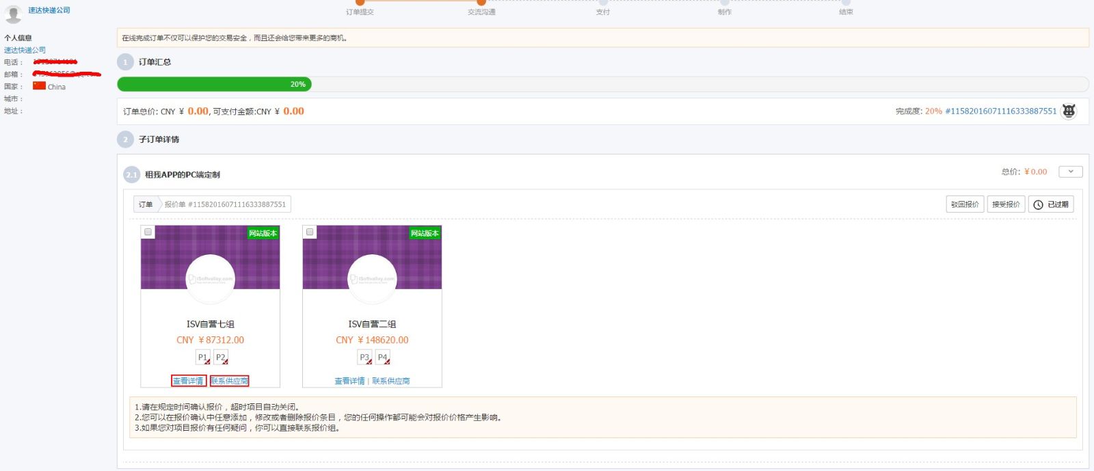Screen dimensions: 1094x471
Task: Open the P4 attachment icon
Action: tap(383, 358)
